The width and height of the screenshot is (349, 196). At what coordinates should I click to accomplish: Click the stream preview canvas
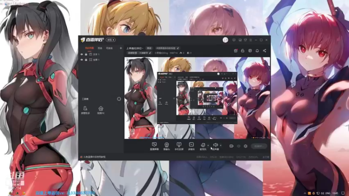[197, 98]
